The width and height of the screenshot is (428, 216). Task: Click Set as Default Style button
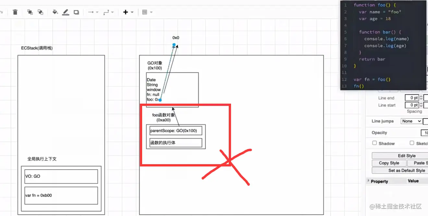click(400, 170)
